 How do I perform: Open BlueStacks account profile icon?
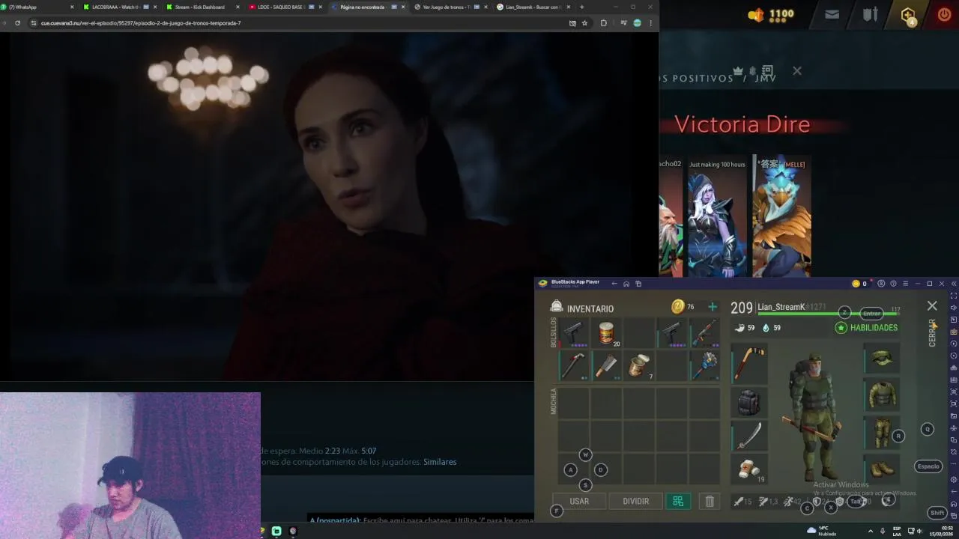coord(881,284)
